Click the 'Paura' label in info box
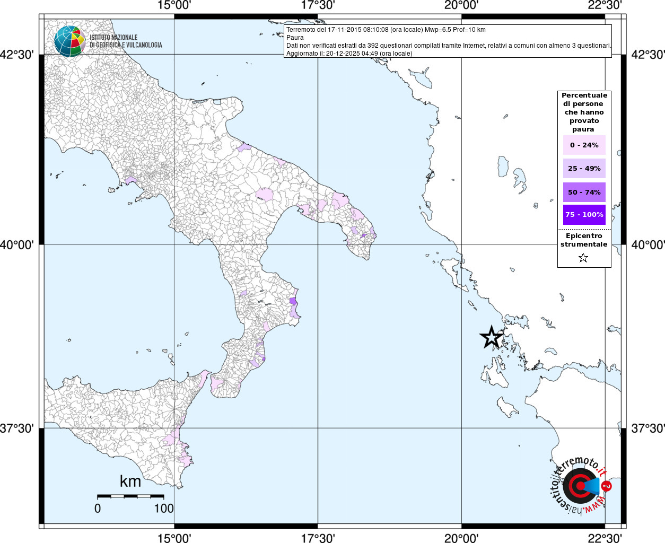The image size is (665, 543). click(x=295, y=38)
